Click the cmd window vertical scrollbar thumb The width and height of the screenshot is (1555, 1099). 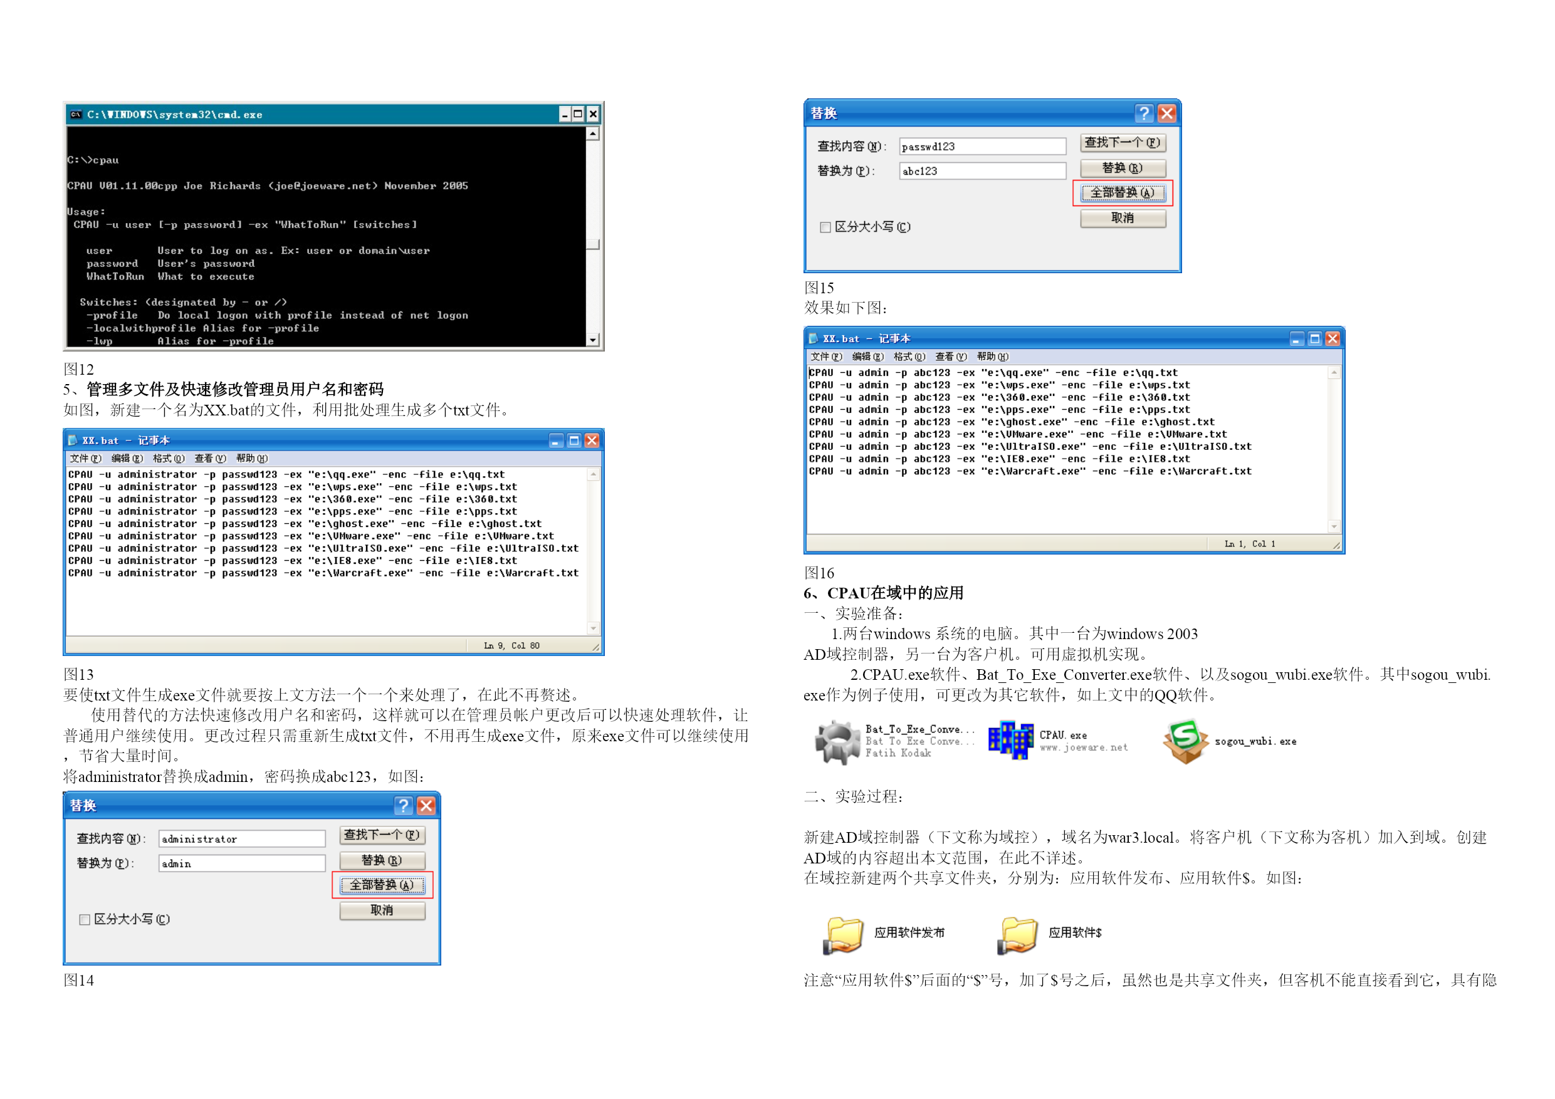click(x=593, y=244)
